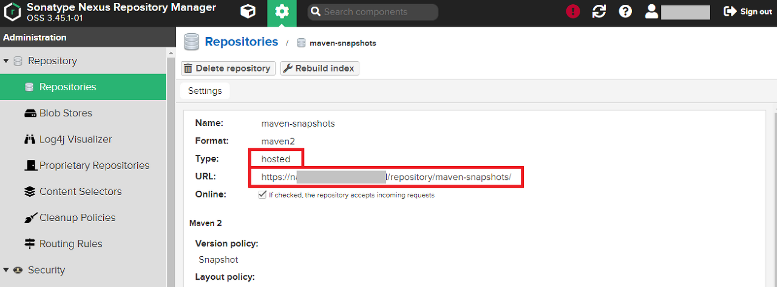777x287 pixels.
Task: Click the Log4j Visualizer binoculars icon
Action: click(x=30, y=139)
